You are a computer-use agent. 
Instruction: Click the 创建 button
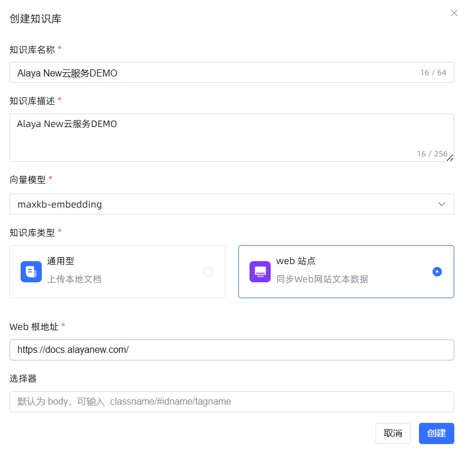tap(436, 433)
